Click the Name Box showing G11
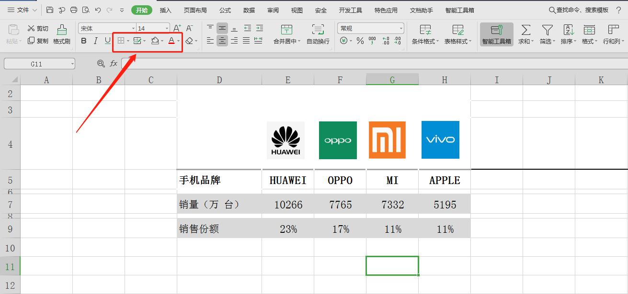628x294 pixels. coord(40,64)
